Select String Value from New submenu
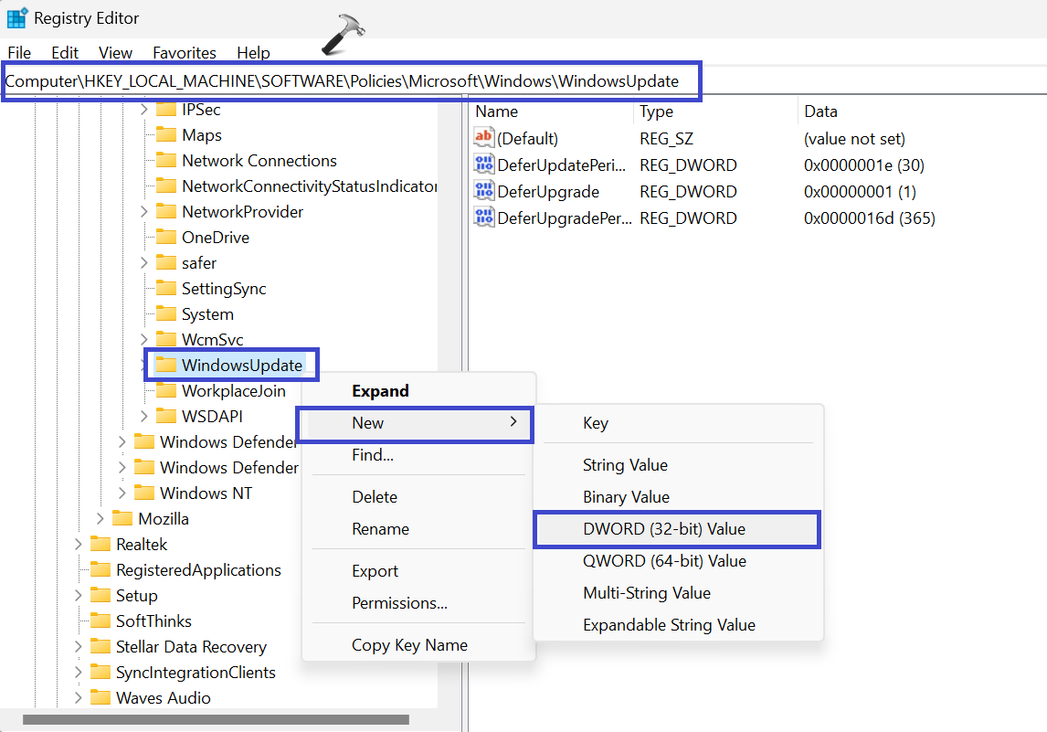The image size is (1047, 732). 625,465
